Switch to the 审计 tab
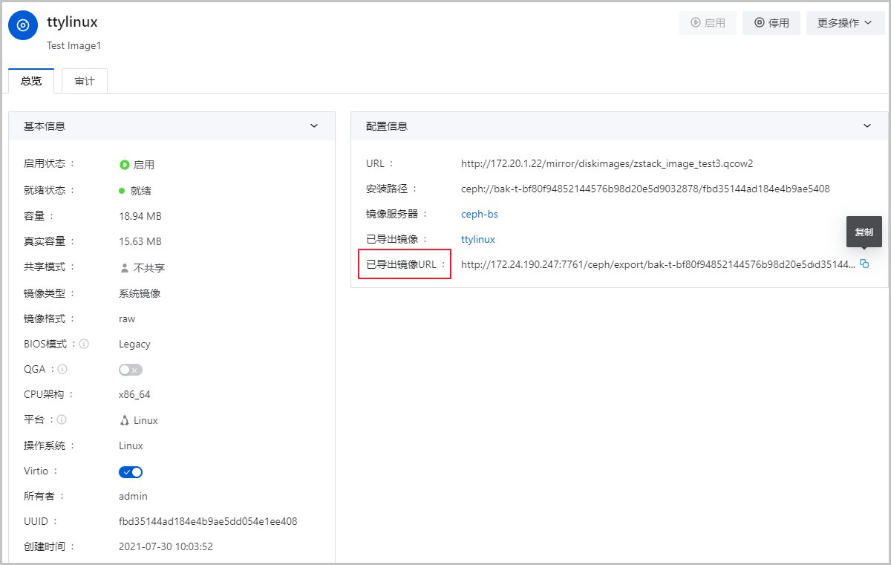Image resolution: width=891 pixels, height=565 pixels. [85, 81]
